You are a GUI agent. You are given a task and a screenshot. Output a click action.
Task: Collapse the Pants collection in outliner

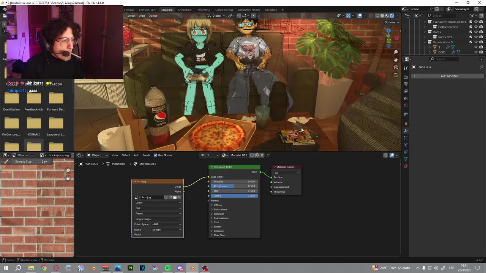(x=425, y=32)
